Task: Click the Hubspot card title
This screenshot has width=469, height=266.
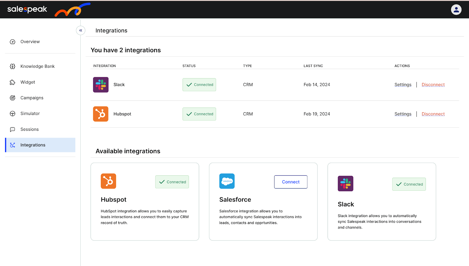Action: 113,199
